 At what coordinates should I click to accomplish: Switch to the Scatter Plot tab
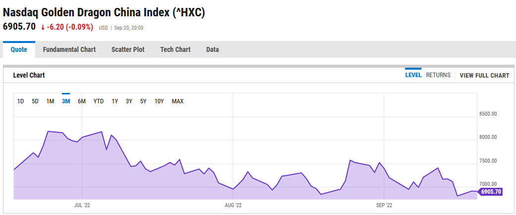point(128,49)
